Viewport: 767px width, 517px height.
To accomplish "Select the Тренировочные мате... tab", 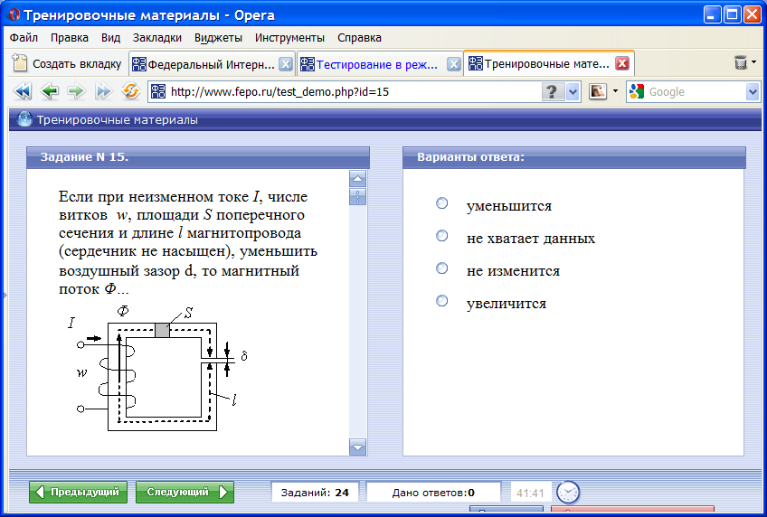I will [547, 63].
